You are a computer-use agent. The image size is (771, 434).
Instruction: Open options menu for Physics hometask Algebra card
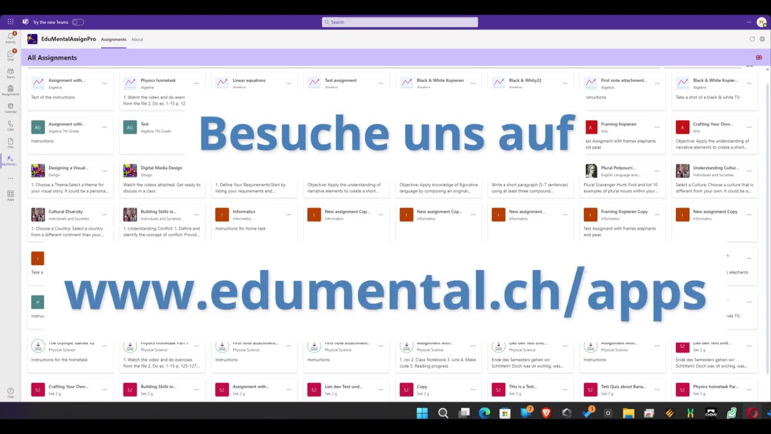point(196,84)
